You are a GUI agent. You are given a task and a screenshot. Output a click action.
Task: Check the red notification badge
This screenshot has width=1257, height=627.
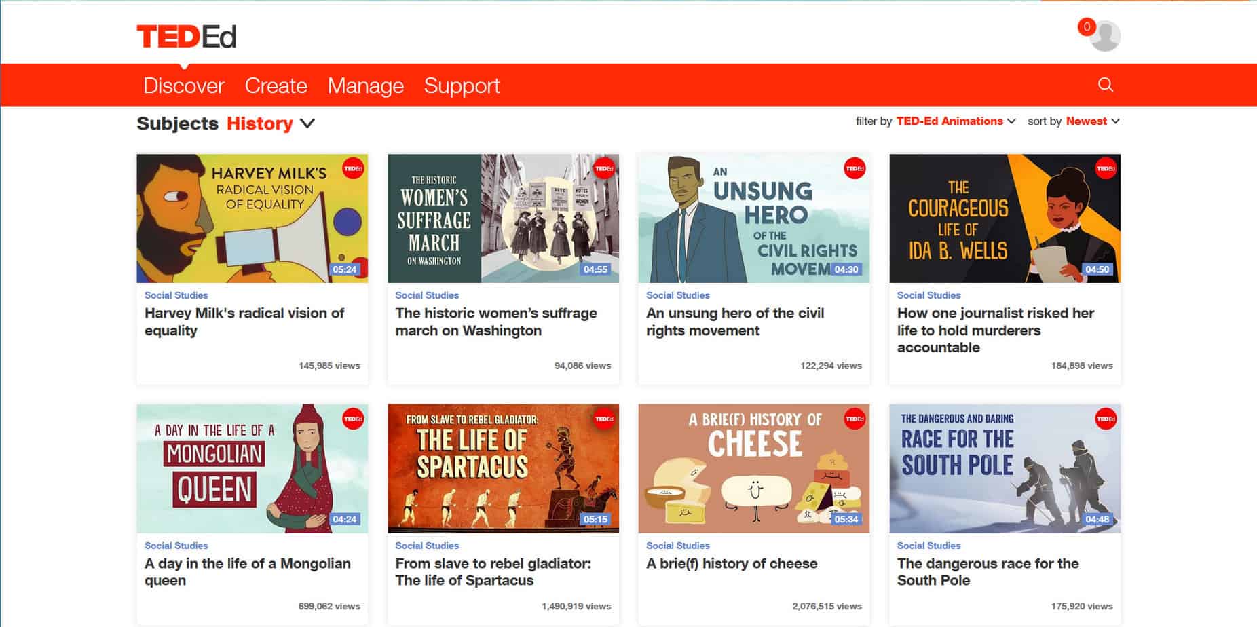[1086, 27]
